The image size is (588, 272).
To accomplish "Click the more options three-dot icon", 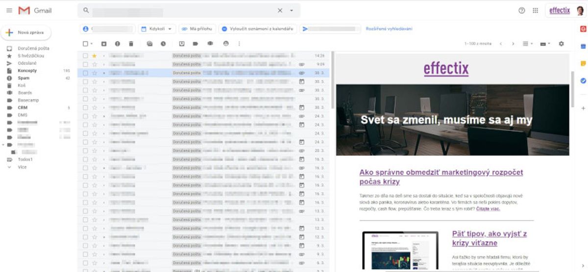I will pos(239,43).
